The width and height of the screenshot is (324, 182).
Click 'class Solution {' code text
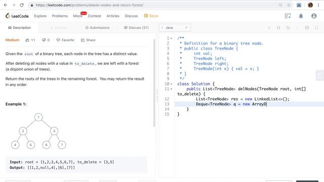point(196,84)
